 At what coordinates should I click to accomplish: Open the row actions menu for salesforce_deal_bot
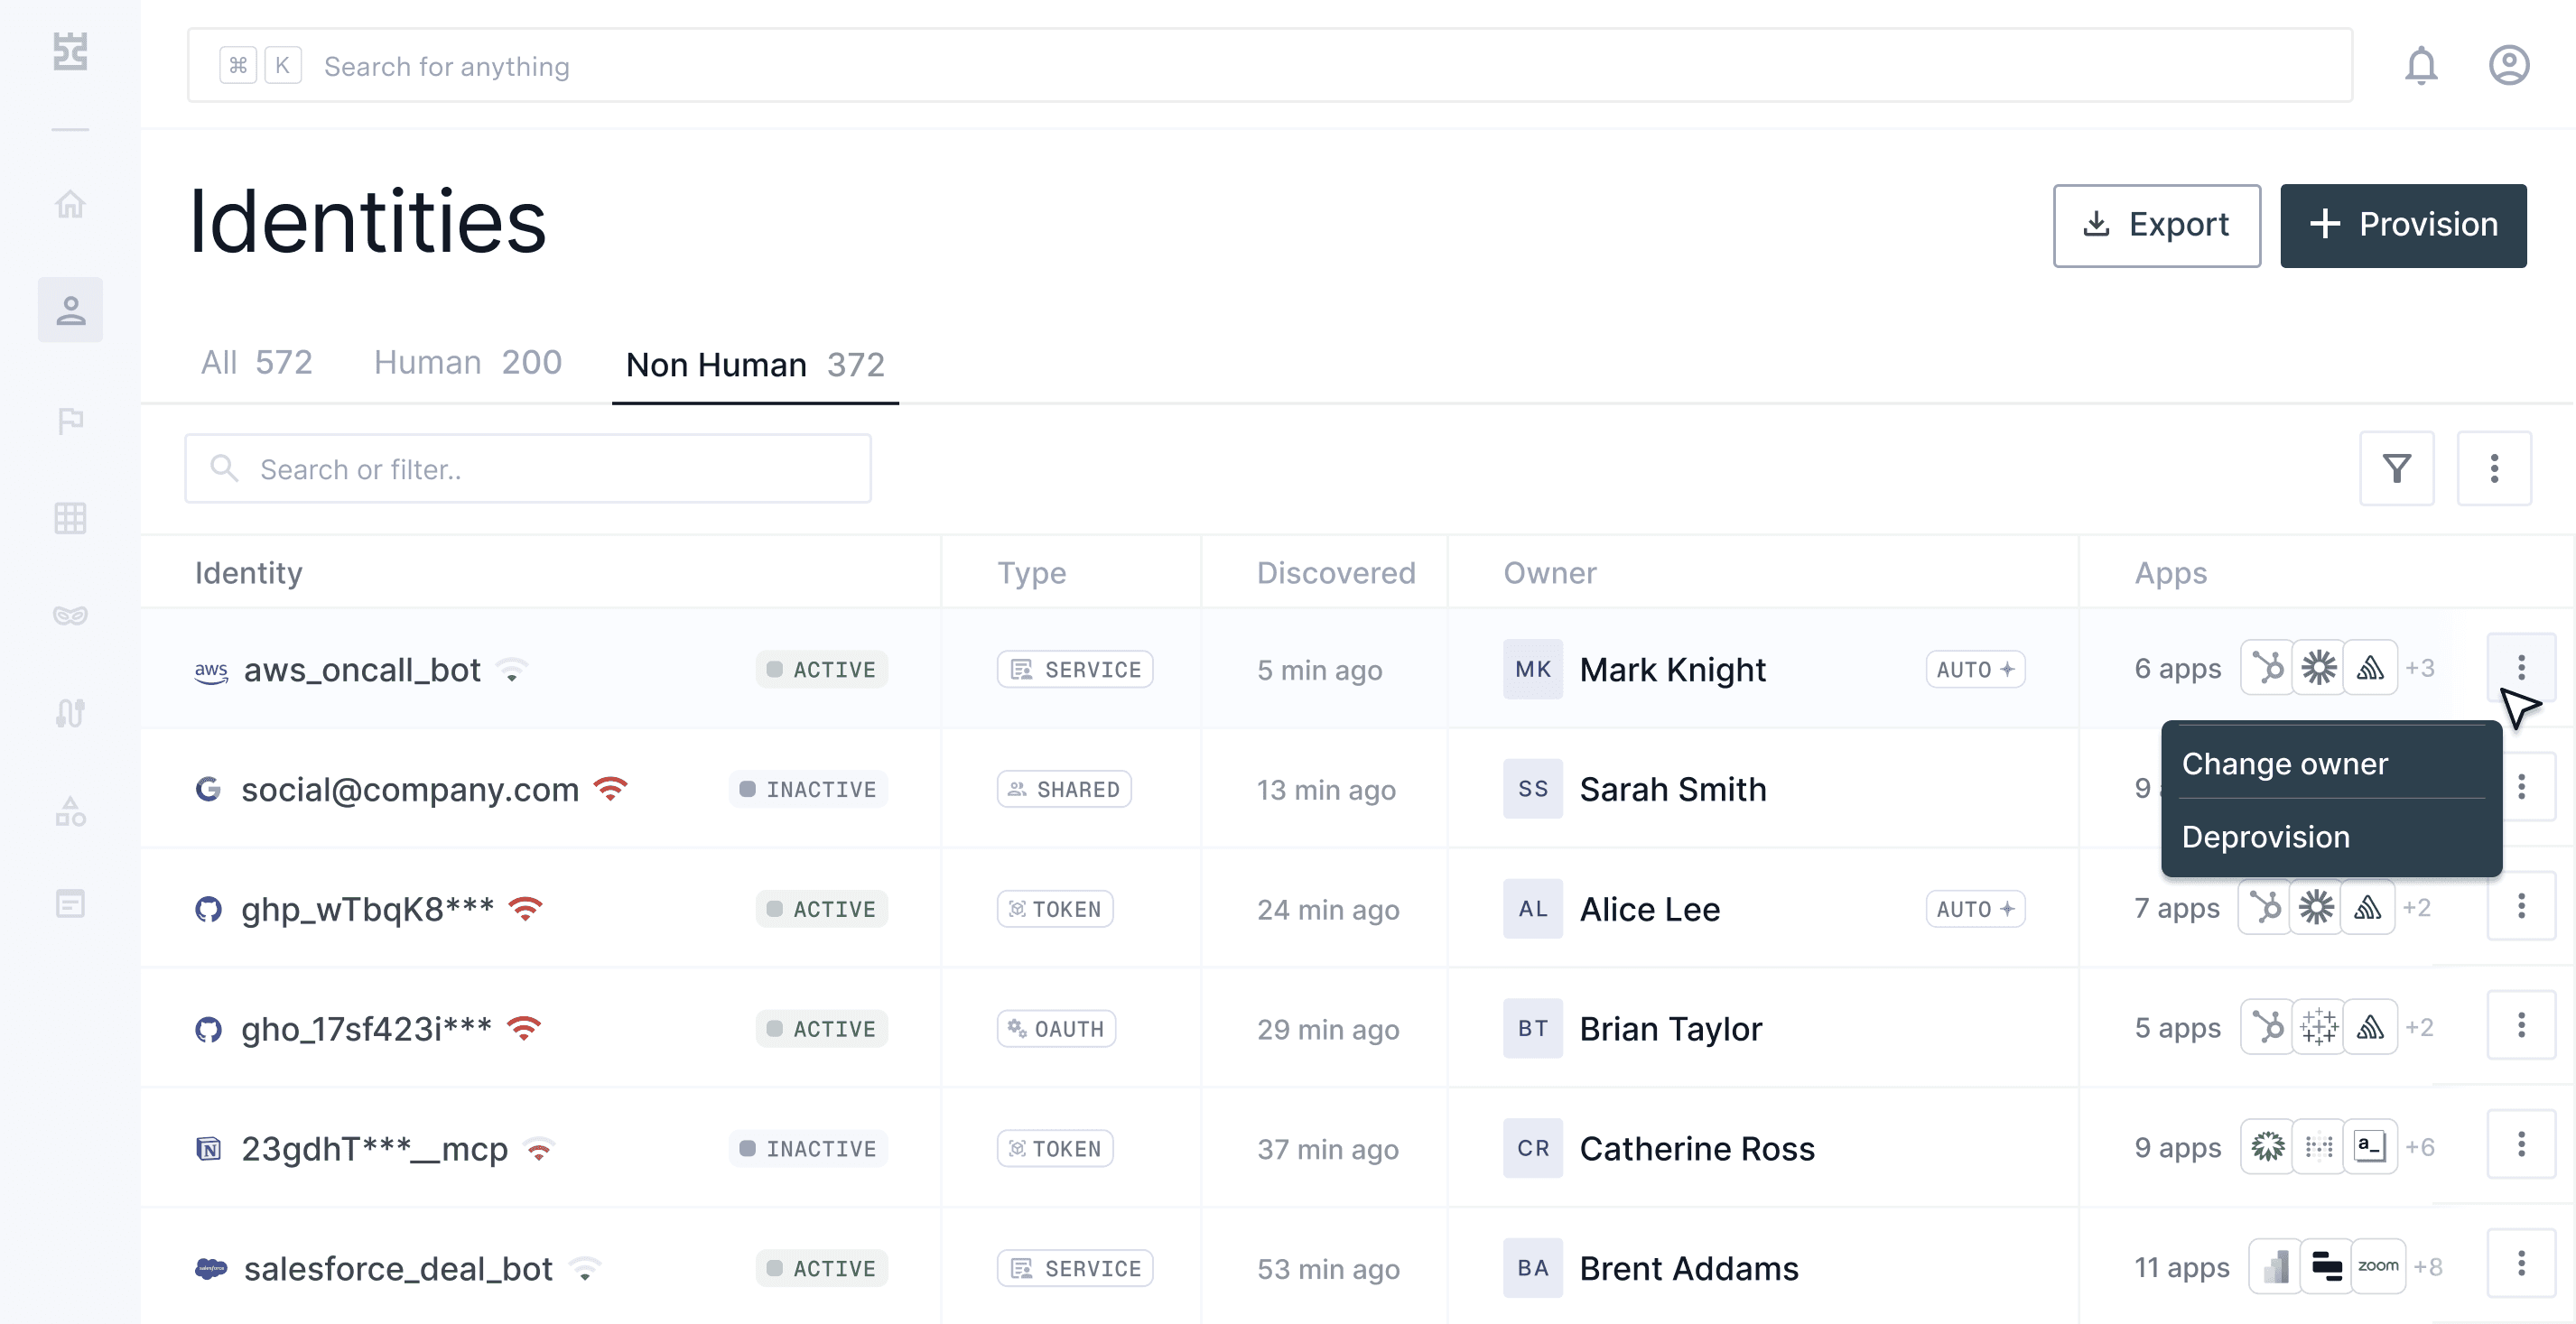pyautogui.click(x=2520, y=1265)
